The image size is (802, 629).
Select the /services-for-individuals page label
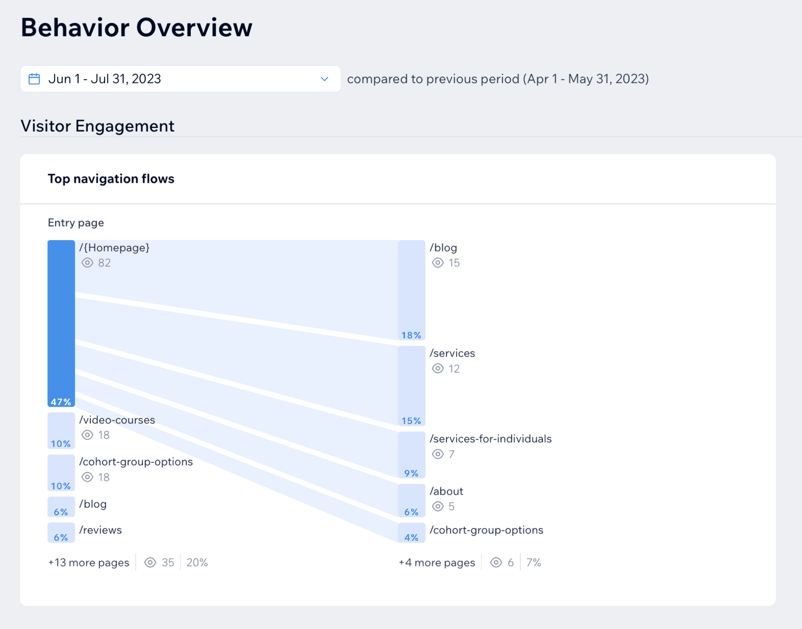(x=491, y=439)
